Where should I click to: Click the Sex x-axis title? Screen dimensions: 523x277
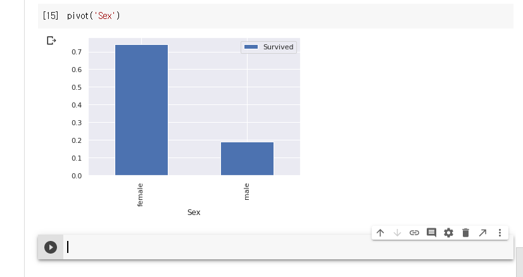(x=194, y=212)
